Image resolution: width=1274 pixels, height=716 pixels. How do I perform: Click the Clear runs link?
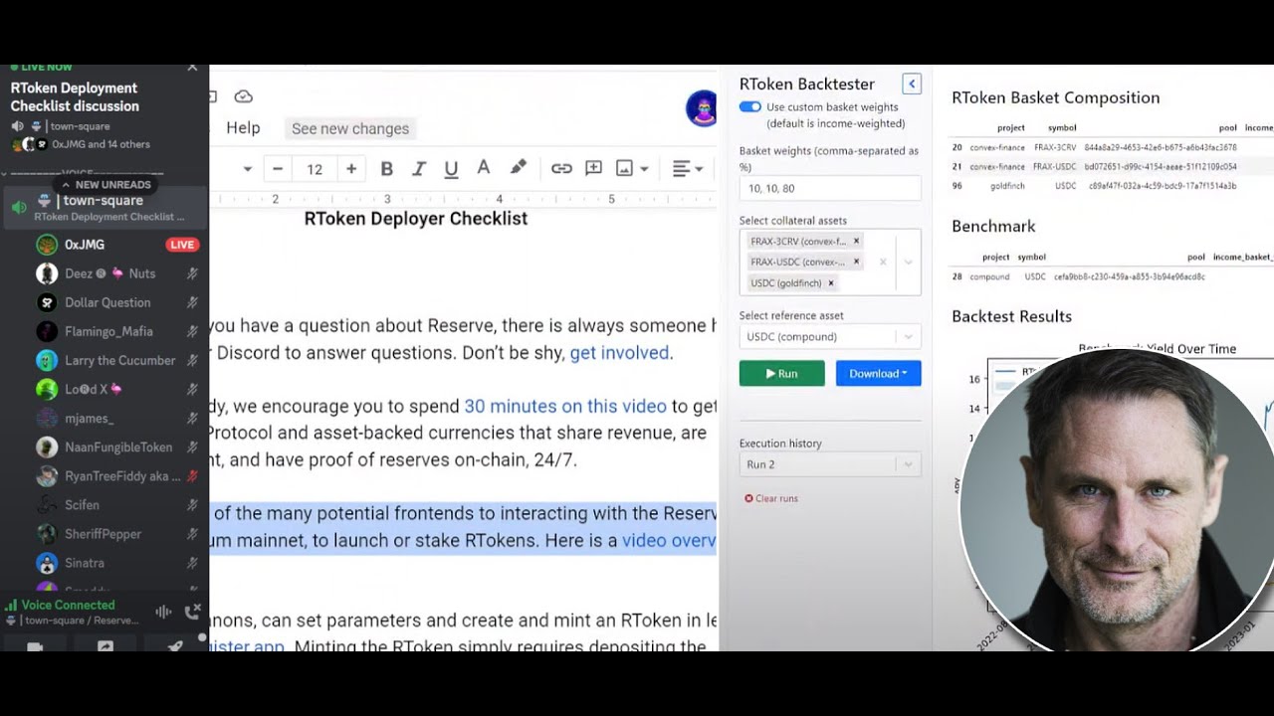coord(771,498)
